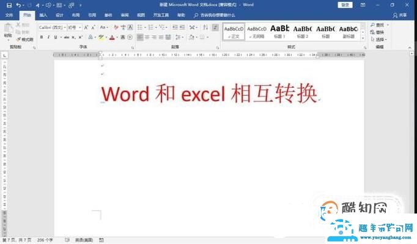Screen dimensions: 417x244
Task: Open the File tab
Action: [x=9, y=15]
